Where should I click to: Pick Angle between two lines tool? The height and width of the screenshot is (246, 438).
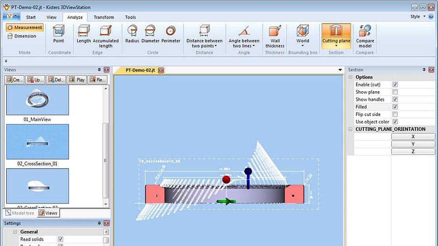pos(244,36)
